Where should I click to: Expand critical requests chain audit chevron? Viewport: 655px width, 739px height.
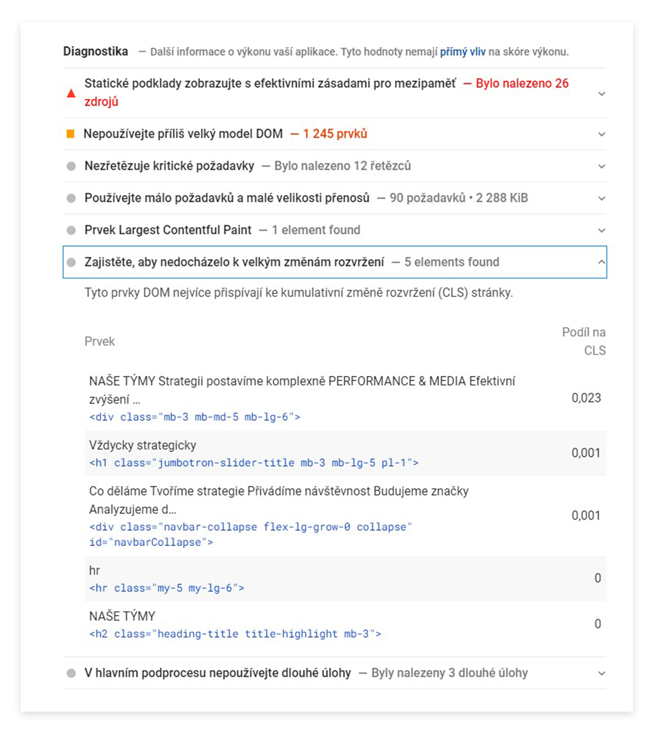(x=602, y=167)
